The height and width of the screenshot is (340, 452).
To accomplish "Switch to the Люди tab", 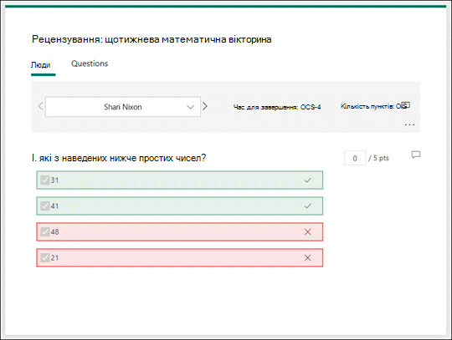I will 41,65.
